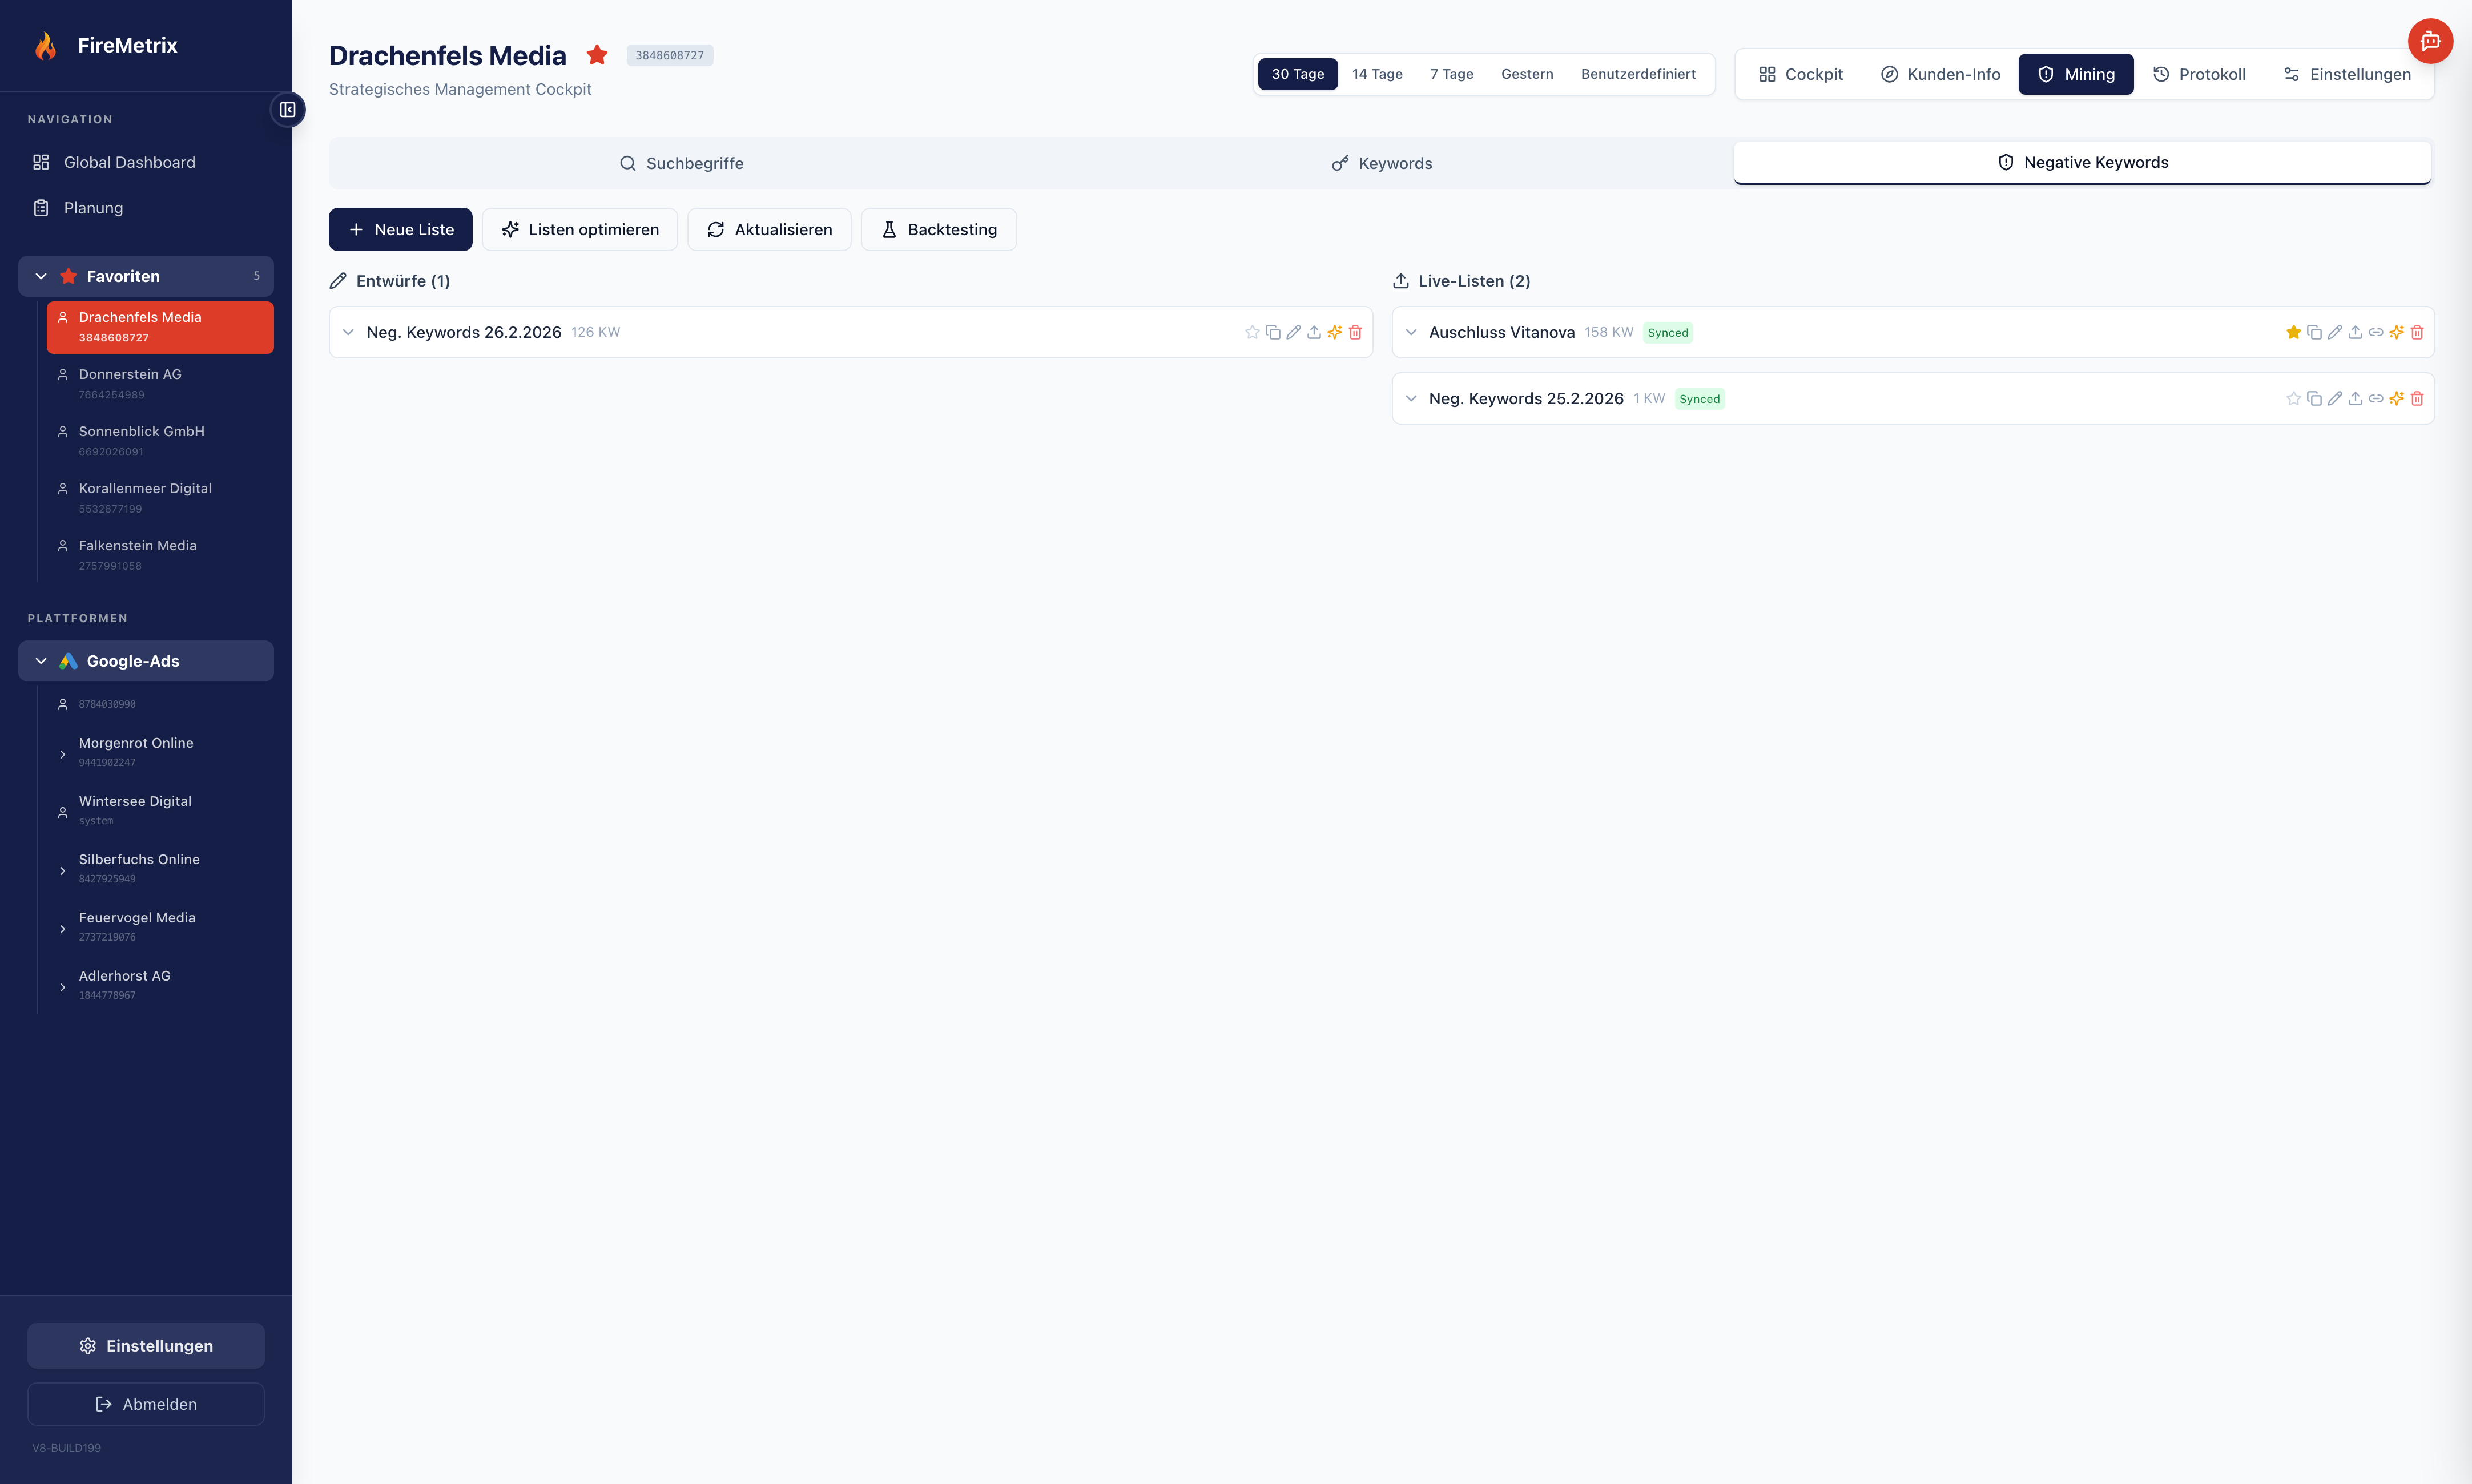Unfavorite the Auschluss Vitanova list star
This screenshot has height=1484, width=2472.
tap(2294, 331)
